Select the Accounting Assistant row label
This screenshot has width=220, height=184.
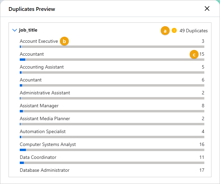(42, 67)
